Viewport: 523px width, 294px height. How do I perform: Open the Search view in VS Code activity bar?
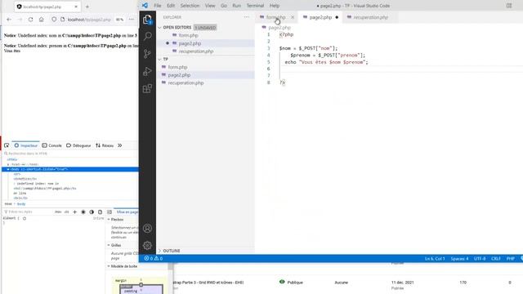(x=147, y=36)
